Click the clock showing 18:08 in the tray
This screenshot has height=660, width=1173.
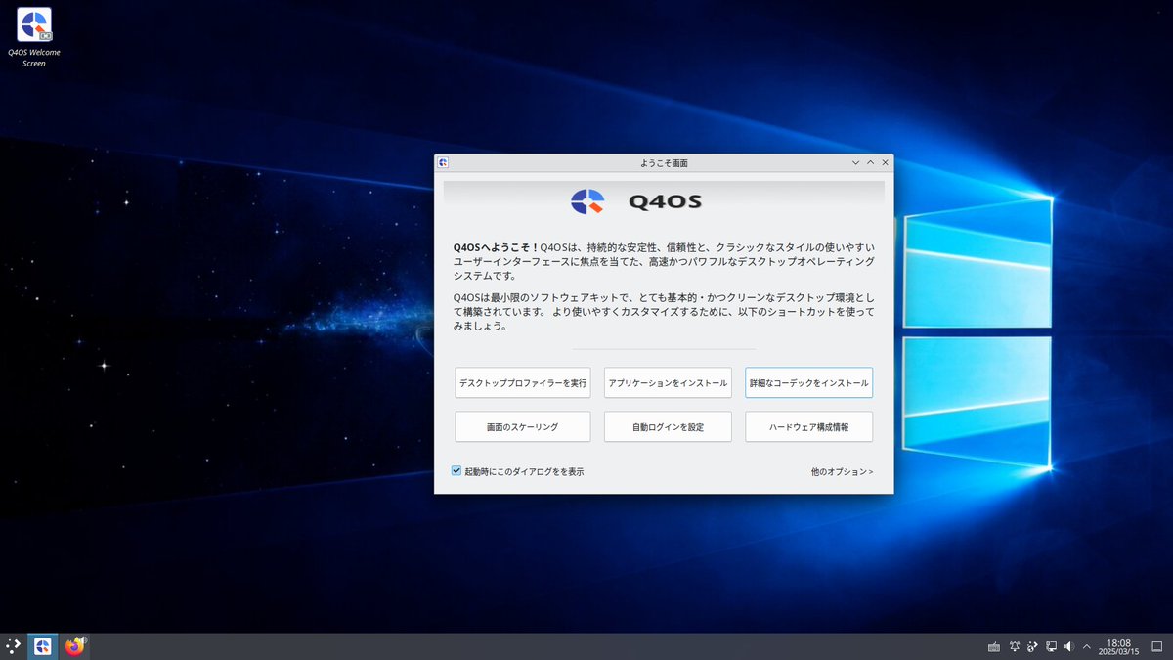(x=1119, y=646)
